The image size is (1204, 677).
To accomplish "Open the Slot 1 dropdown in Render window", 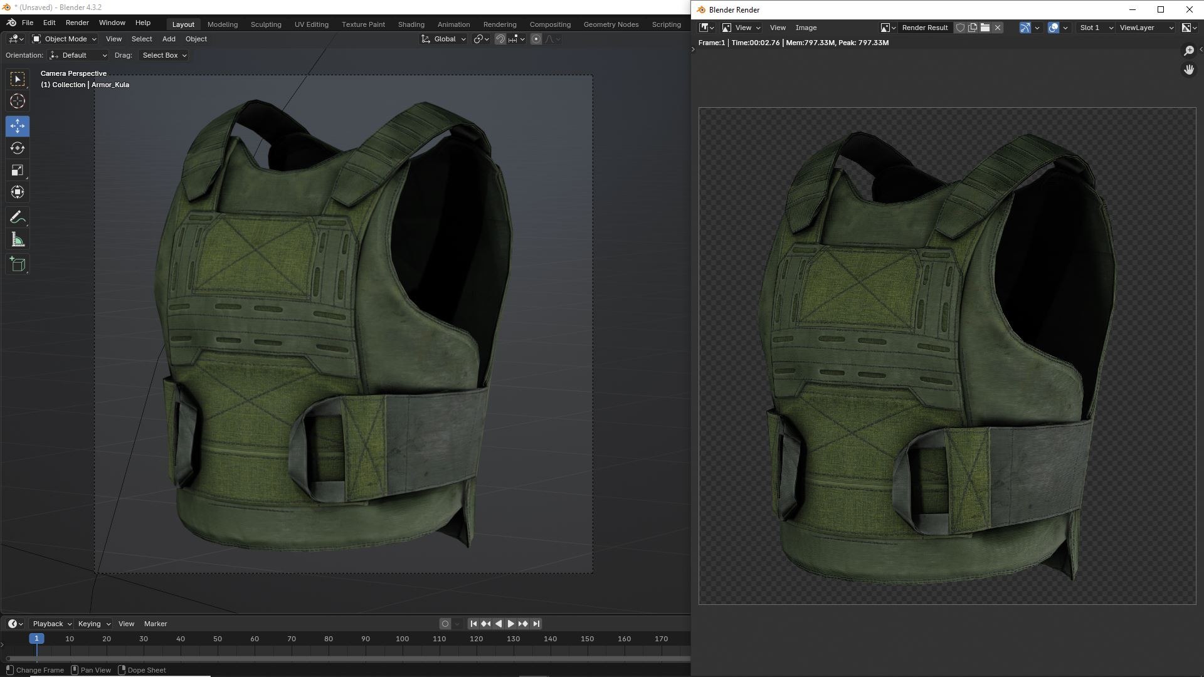I will [1096, 28].
